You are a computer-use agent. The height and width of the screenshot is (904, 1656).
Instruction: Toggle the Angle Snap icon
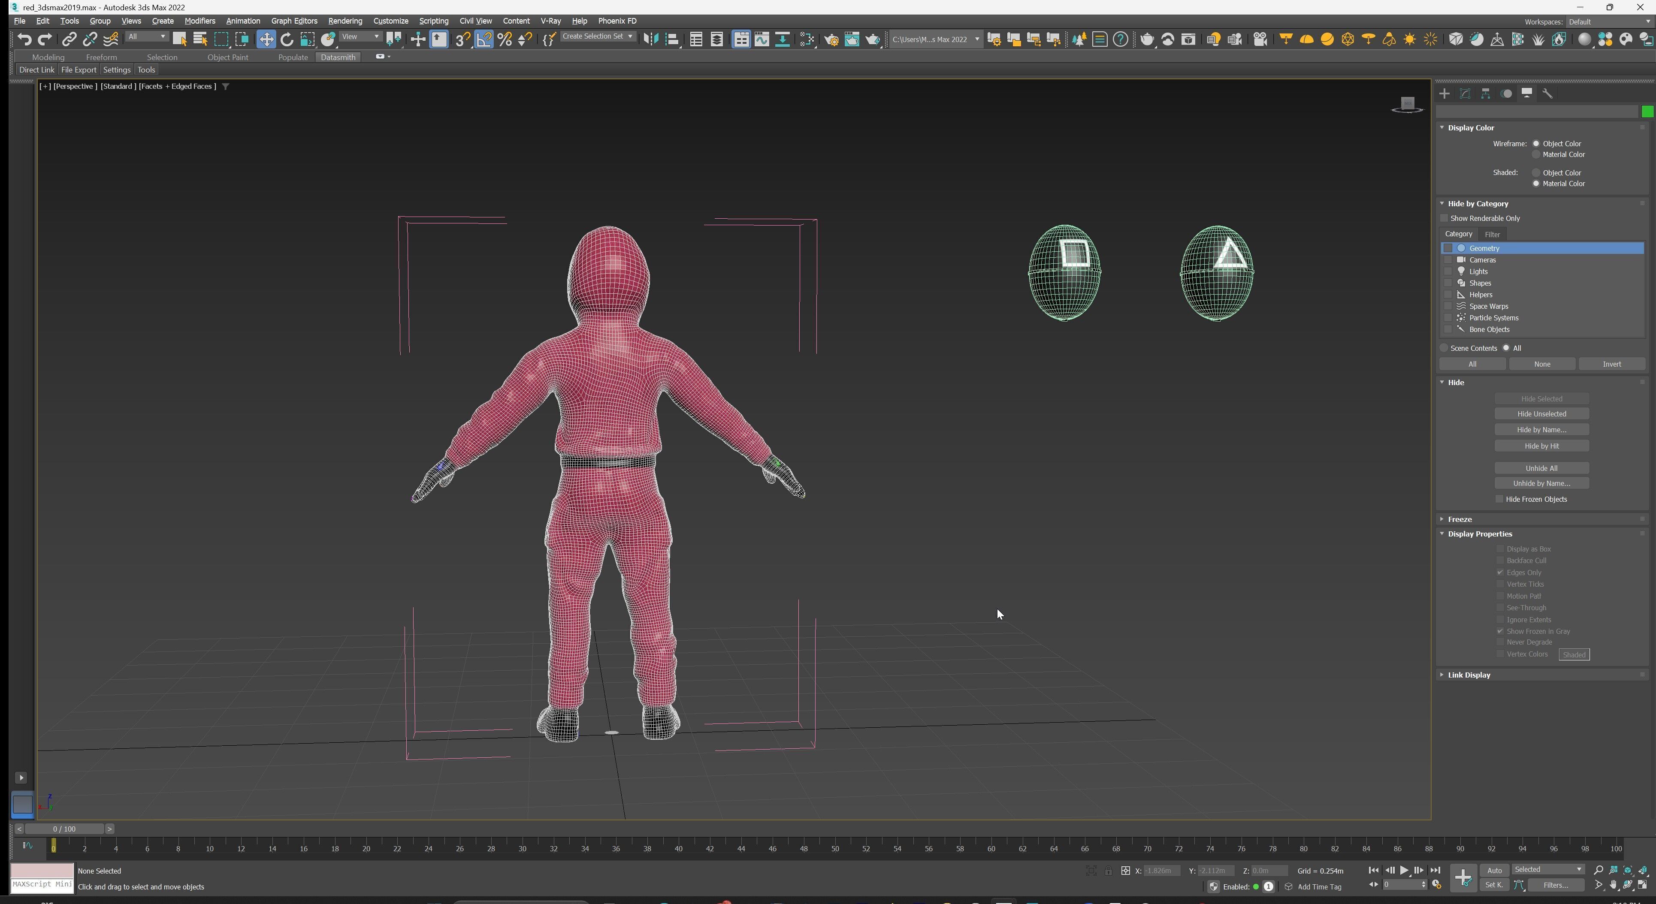484,39
